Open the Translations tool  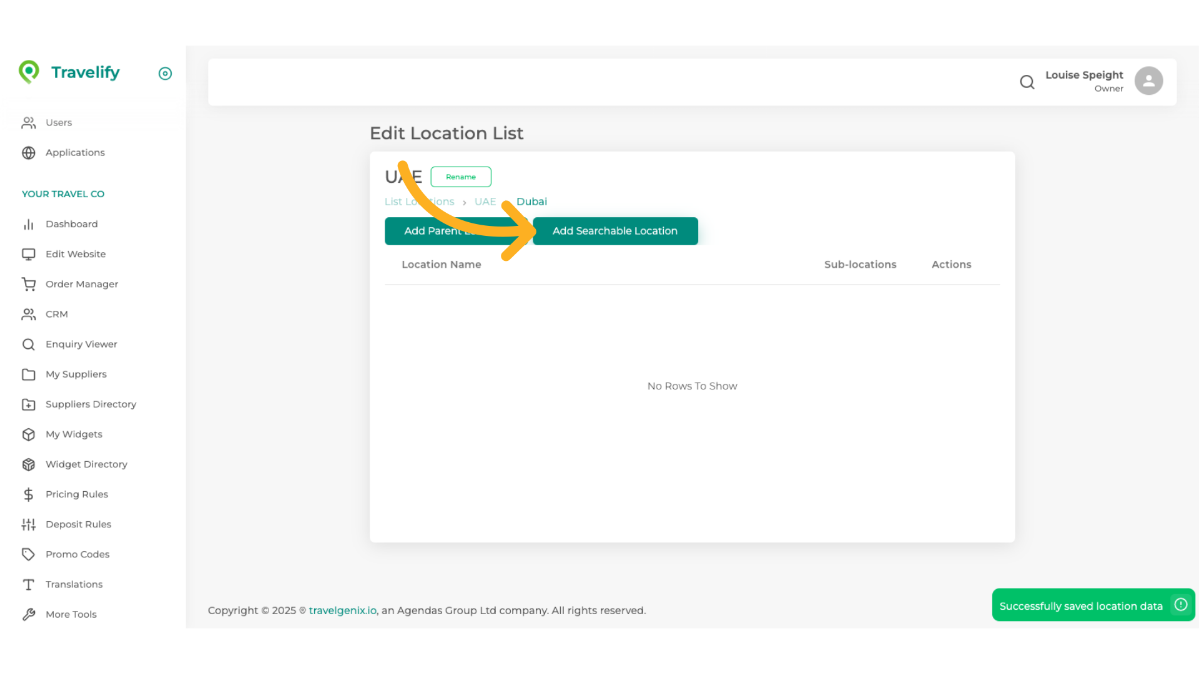click(x=74, y=584)
